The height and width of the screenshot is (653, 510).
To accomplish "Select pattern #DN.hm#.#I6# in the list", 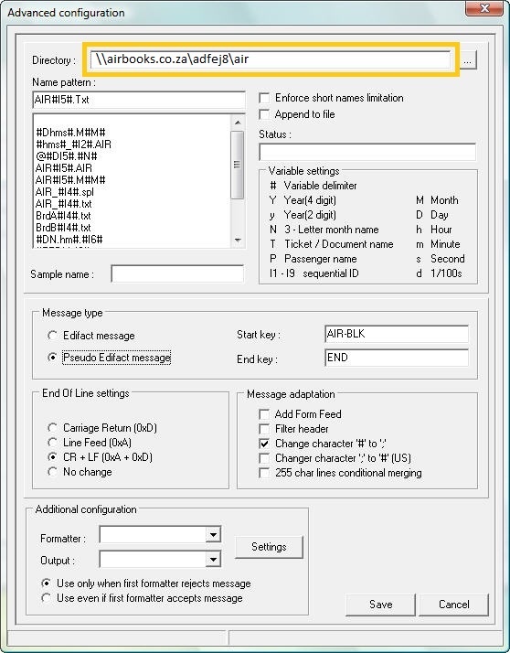I will tap(69, 239).
